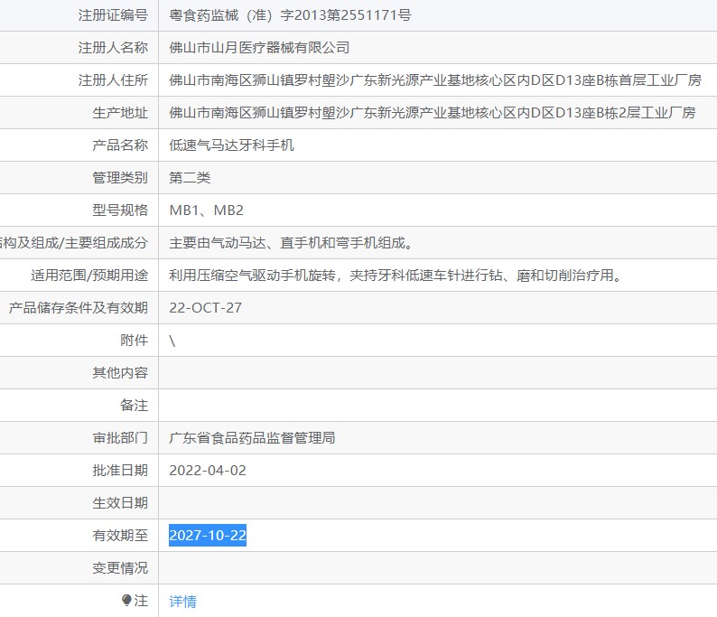The height and width of the screenshot is (617, 717).
Task: Click approving department 广东省食品药品监督管理局
Action: click(x=252, y=438)
